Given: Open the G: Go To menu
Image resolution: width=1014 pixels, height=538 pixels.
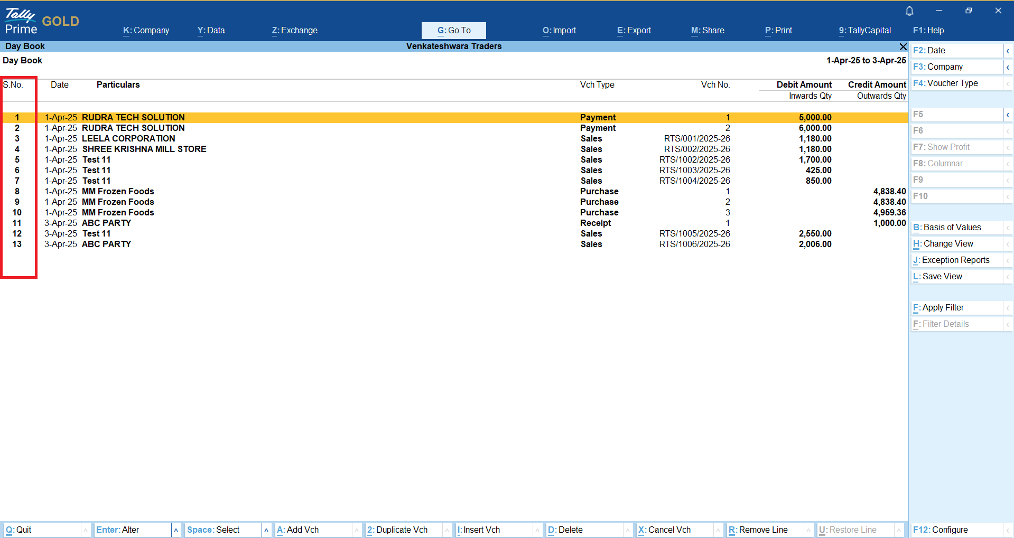Looking at the screenshot, I should 453,31.
